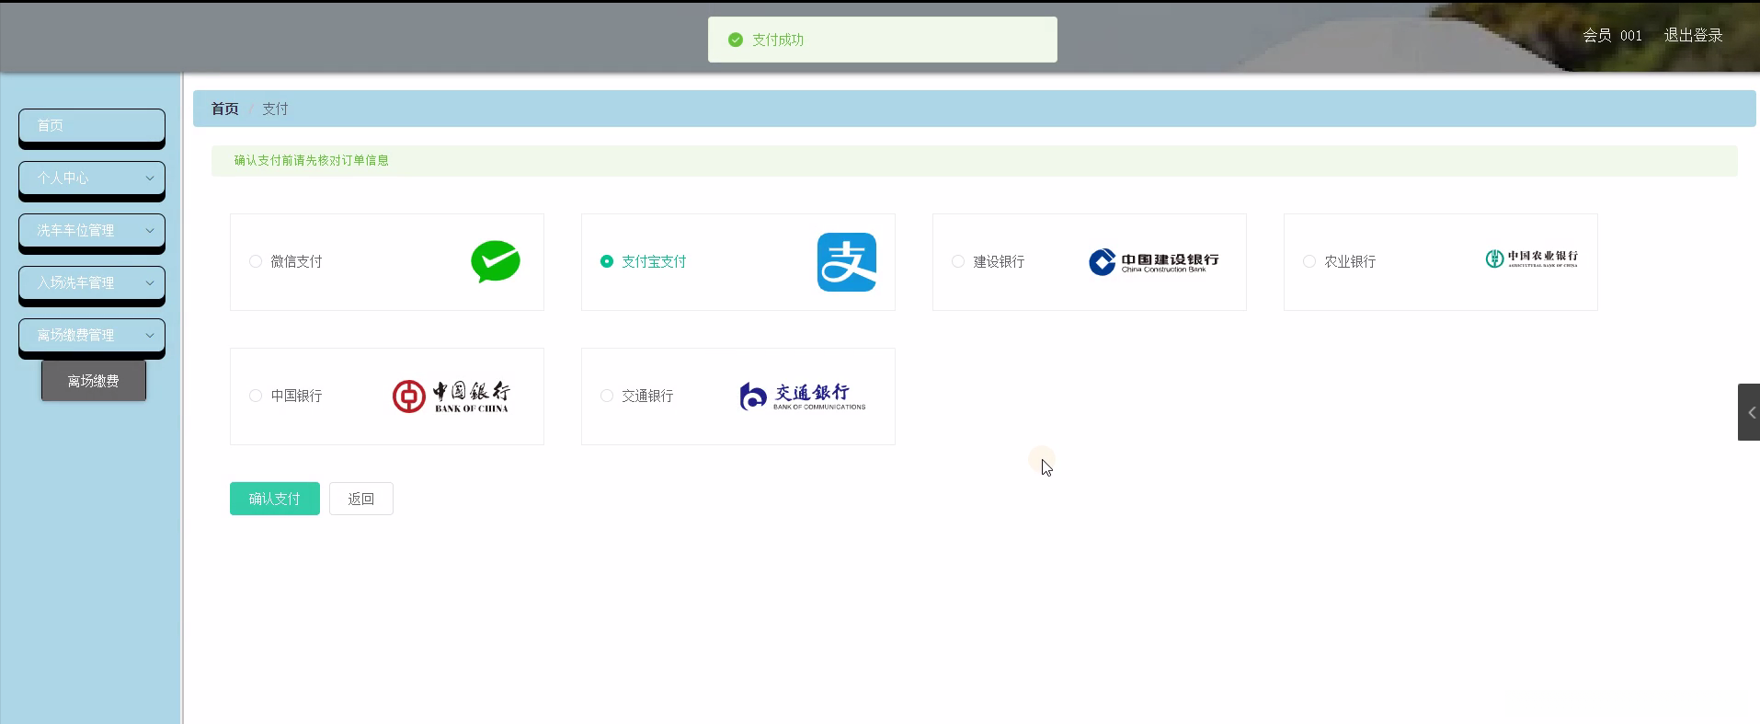Select the 建设银行 radio button
Viewport: 1760px width, 724px height.
tap(958, 261)
